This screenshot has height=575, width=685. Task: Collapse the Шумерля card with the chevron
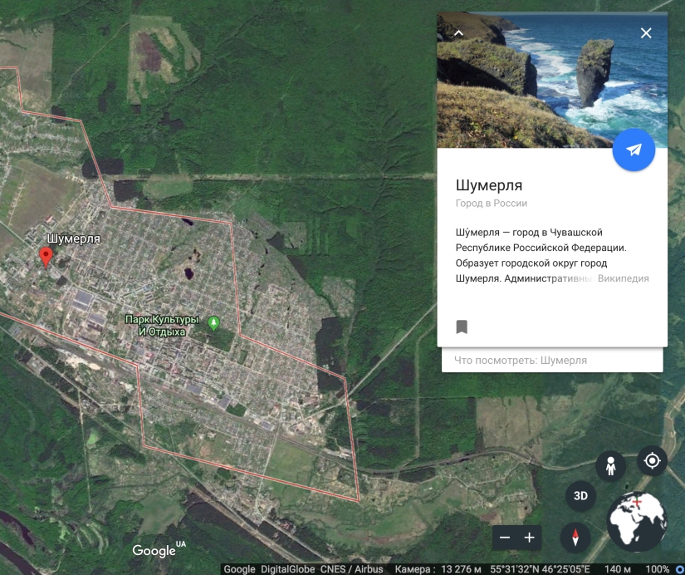(x=457, y=33)
